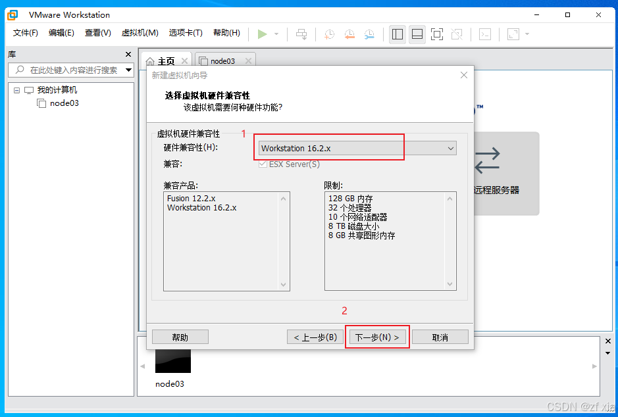Click the thumbnail bar left scroll arrow
This screenshot has height=417, width=618.
coord(142,366)
